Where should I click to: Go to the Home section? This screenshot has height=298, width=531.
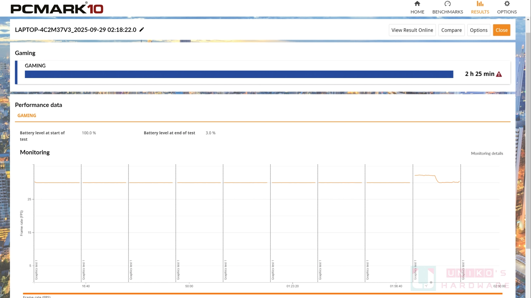pos(417,8)
